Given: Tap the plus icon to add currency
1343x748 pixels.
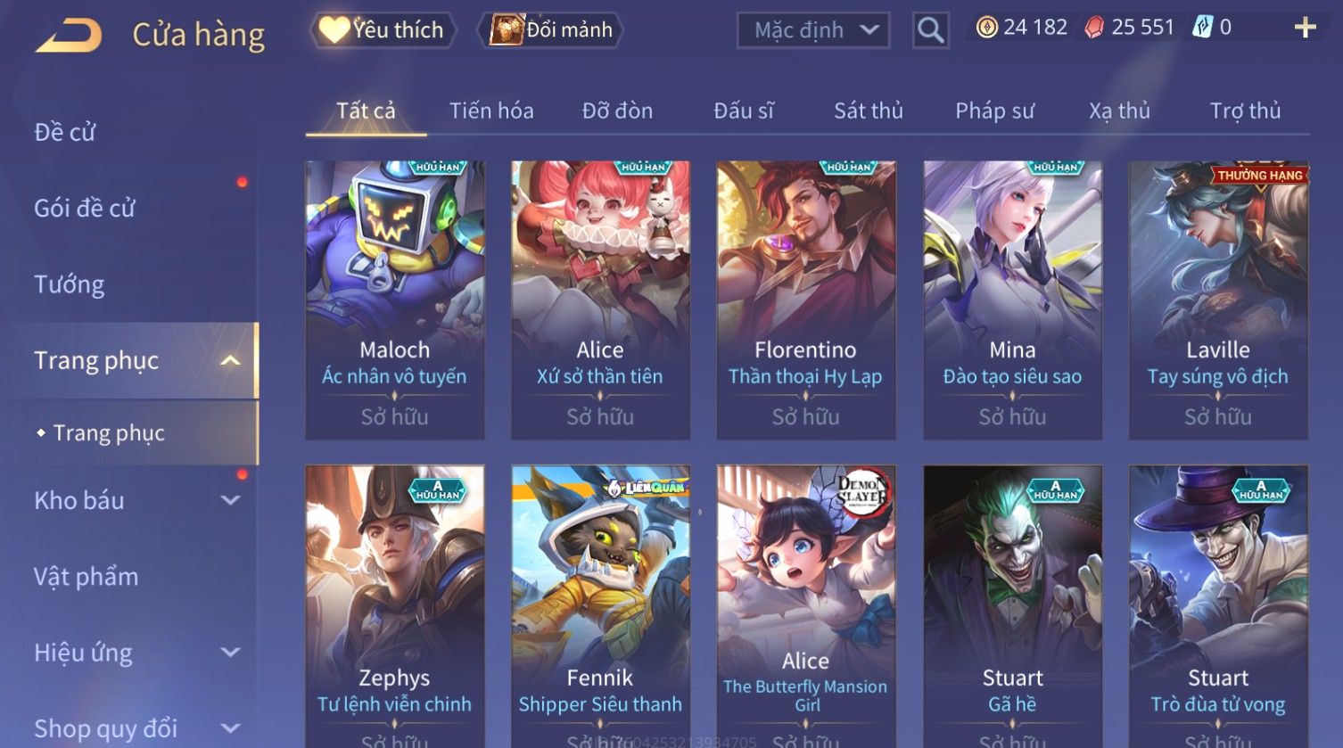Looking at the screenshot, I should point(1305,29).
